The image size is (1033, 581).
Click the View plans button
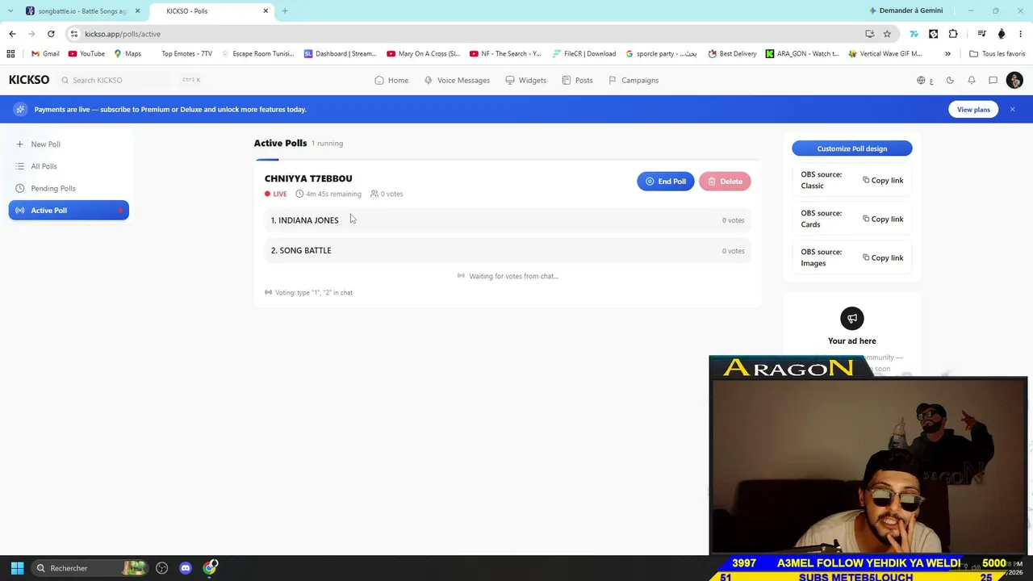(973, 110)
